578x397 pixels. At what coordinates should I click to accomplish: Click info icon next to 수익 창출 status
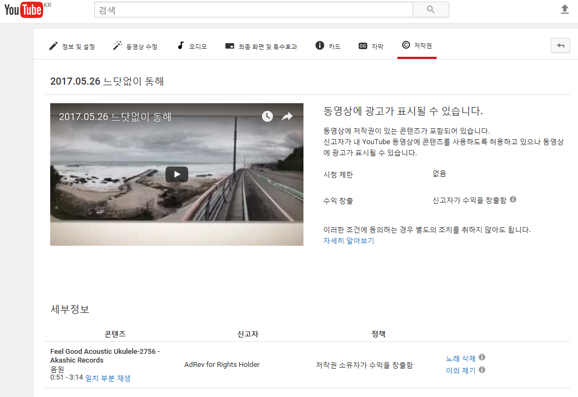[513, 200]
